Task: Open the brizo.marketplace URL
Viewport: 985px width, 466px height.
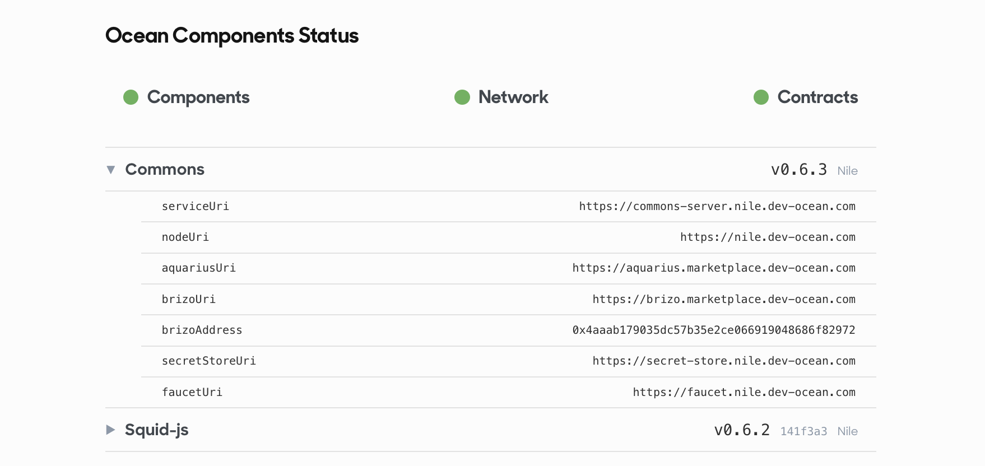Action: pyautogui.click(x=724, y=299)
